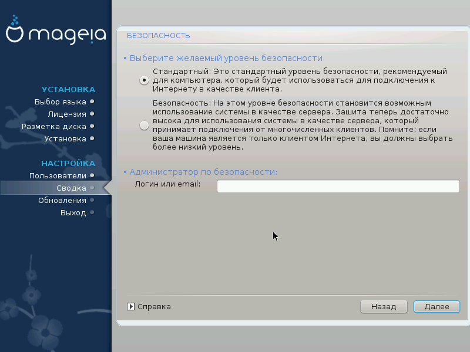The width and height of the screenshot is (470, 352).
Task: Click the БЕЗОПАСНОСТЬ dialog title
Action: click(158, 36)
